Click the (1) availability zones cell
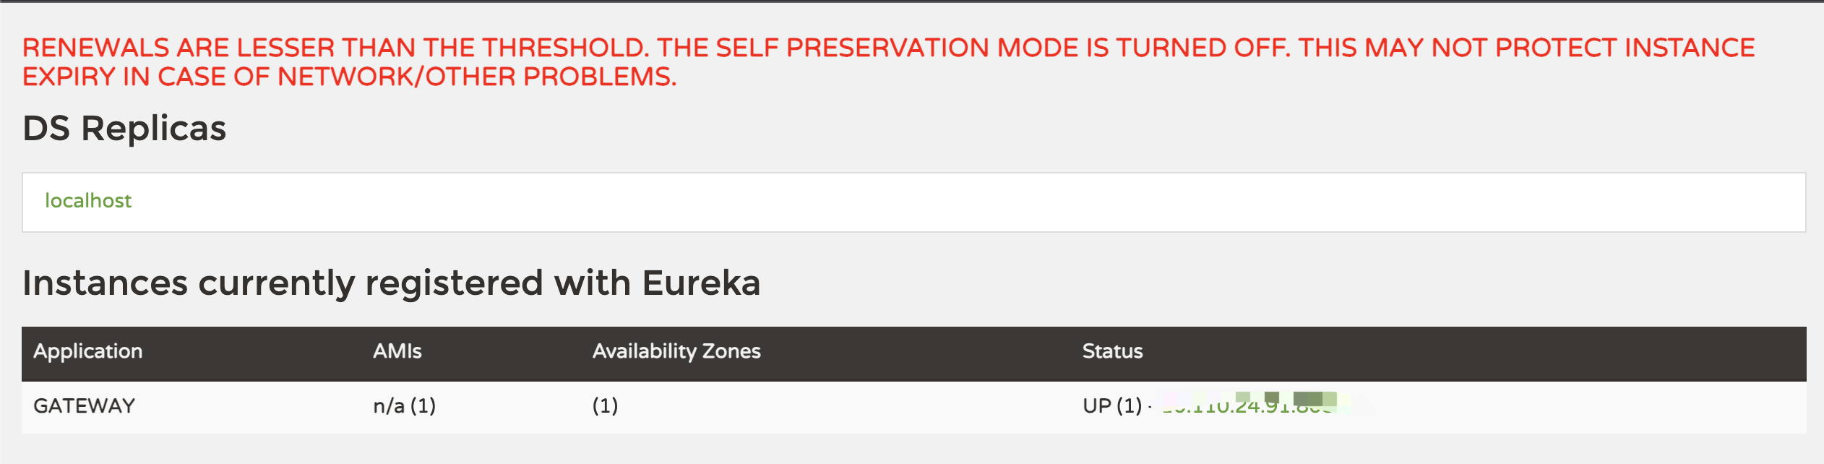This screenshot has height=464, width=1824. (x=605, y=406)
